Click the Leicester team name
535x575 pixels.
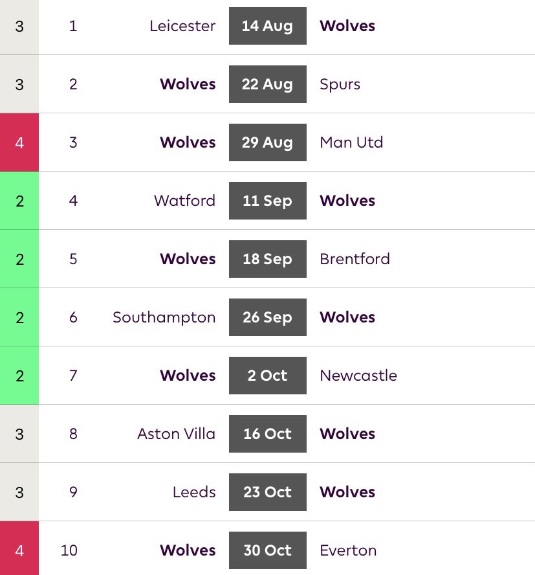tap(182, 26)
